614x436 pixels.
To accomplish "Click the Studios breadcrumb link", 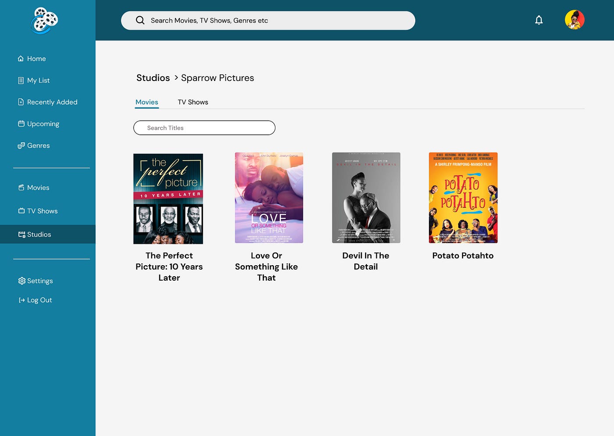I will tap(153, 78).
